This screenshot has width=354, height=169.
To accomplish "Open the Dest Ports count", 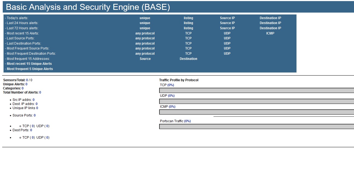I will (x=31, y=130).
